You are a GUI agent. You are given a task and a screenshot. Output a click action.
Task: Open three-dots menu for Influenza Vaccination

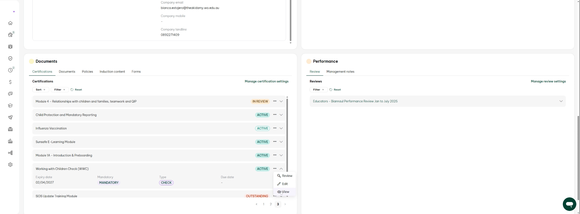click(275, 128)
